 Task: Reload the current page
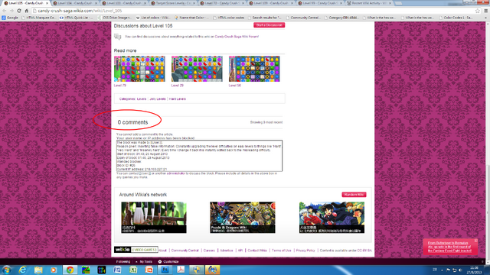[x=18, y=11]
